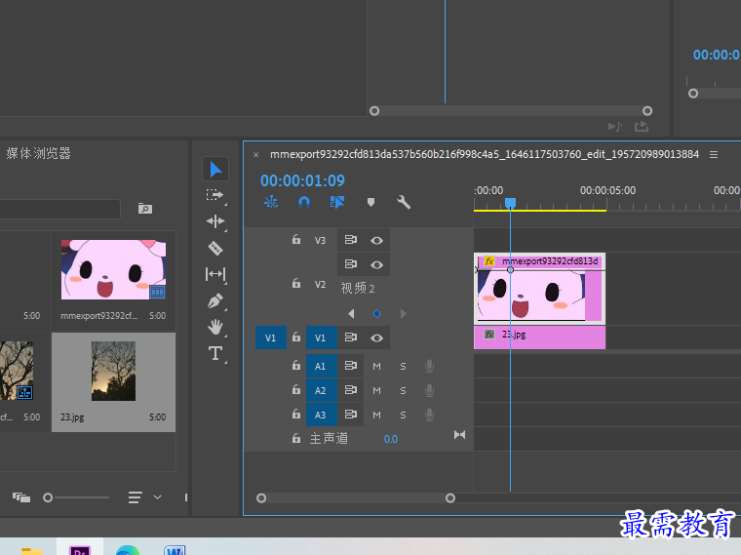Screen dimensions: 741x555
Task: Target the V1 track header
Action: 321,337
